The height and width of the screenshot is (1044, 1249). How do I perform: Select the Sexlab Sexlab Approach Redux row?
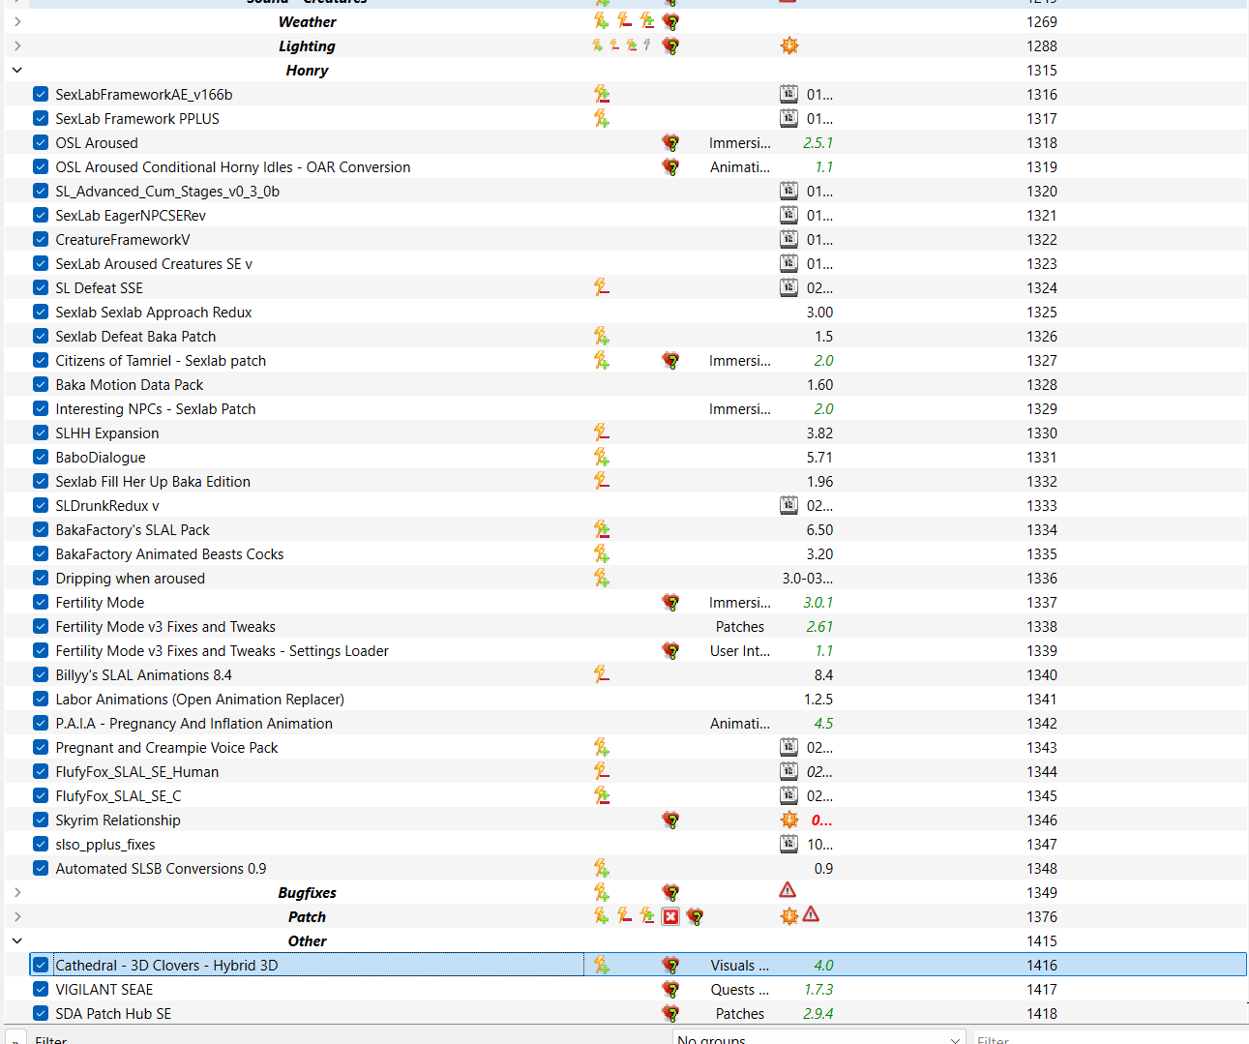click(625, 312)
